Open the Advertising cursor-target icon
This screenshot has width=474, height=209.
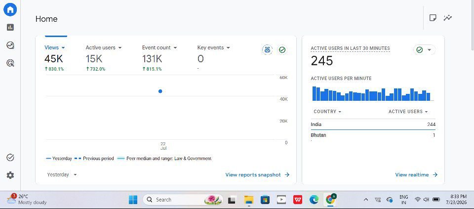(10, 63)
